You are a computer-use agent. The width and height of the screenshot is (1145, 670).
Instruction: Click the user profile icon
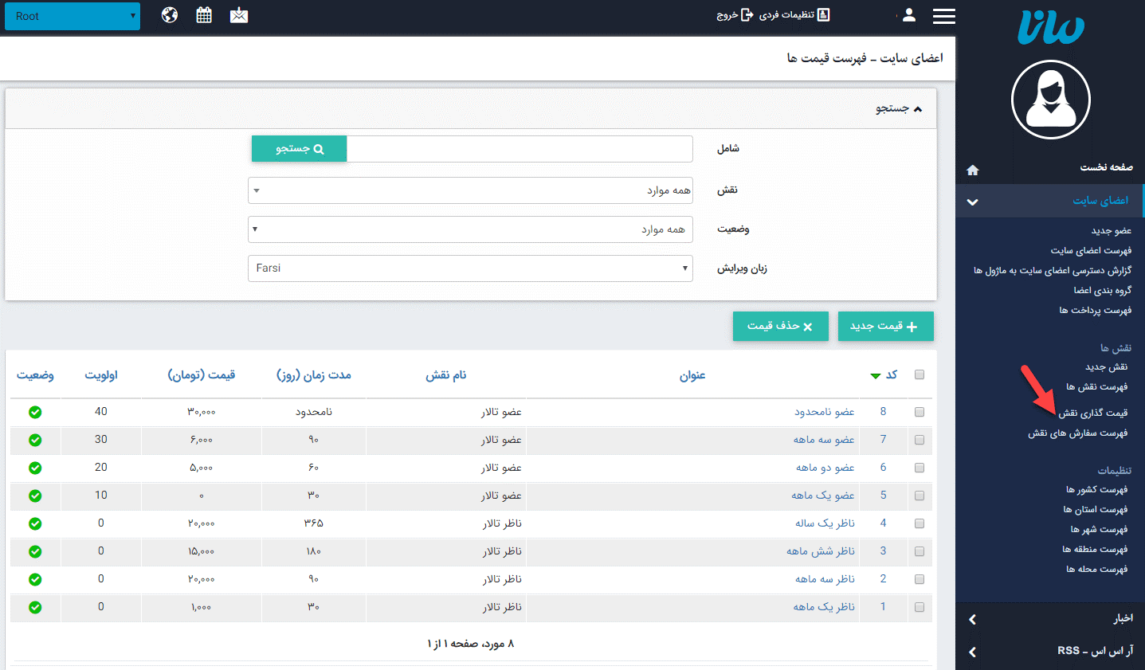click(908, 15)
